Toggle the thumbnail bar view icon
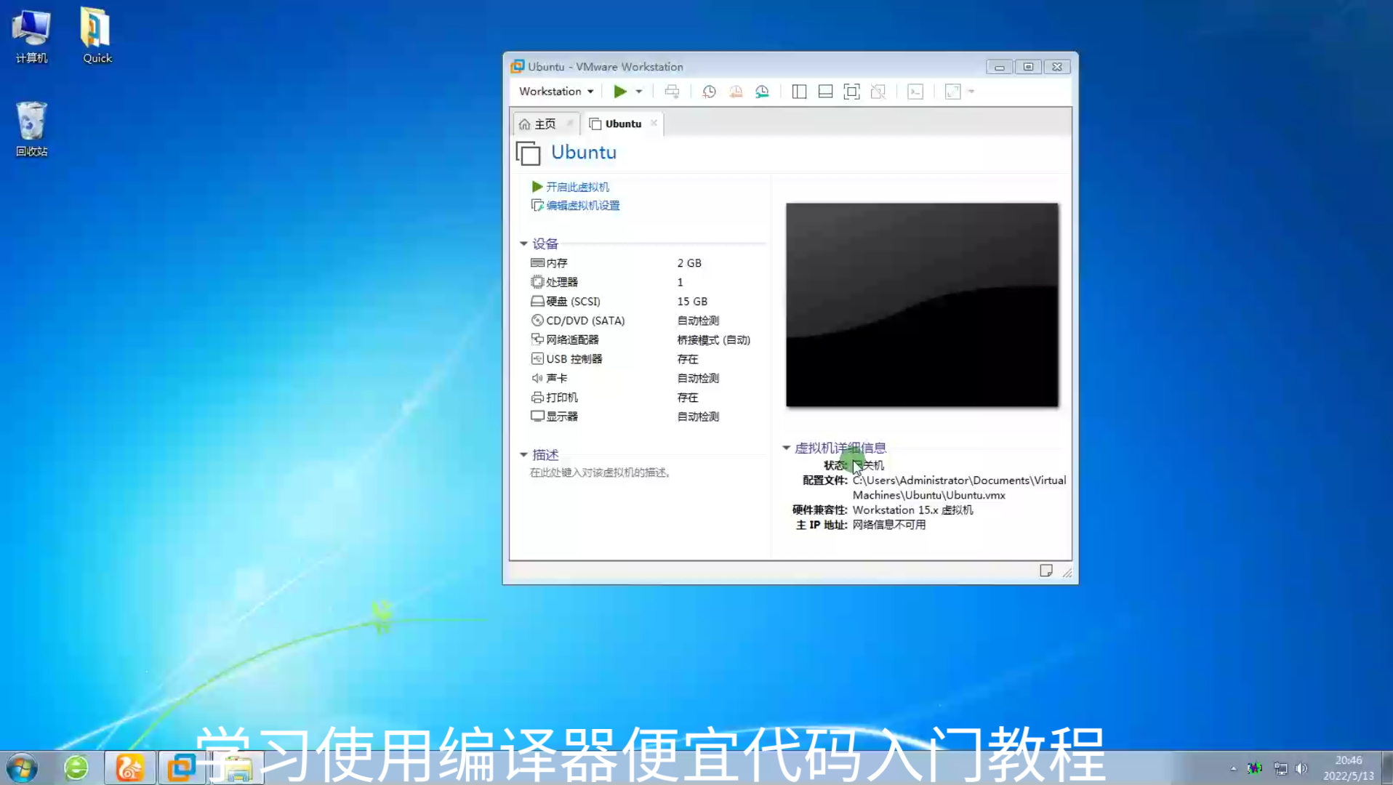Viewport: 1393px width, 785px height. (x=825, y=92)
